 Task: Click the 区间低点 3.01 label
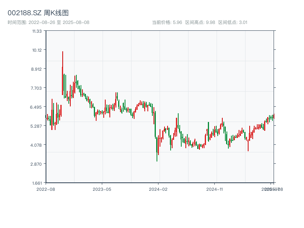(x=233, y=22)
